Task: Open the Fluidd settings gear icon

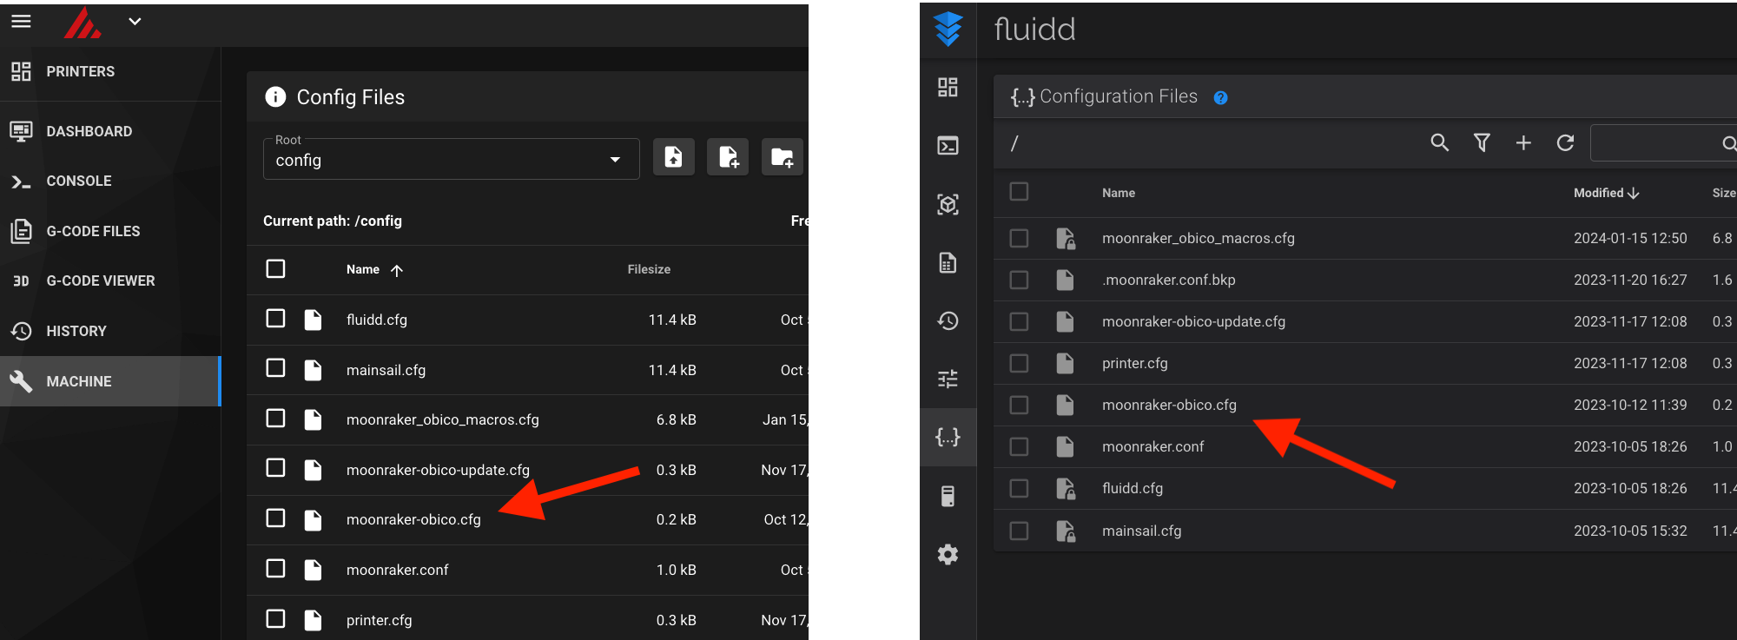Action: (x=948, y=554)
